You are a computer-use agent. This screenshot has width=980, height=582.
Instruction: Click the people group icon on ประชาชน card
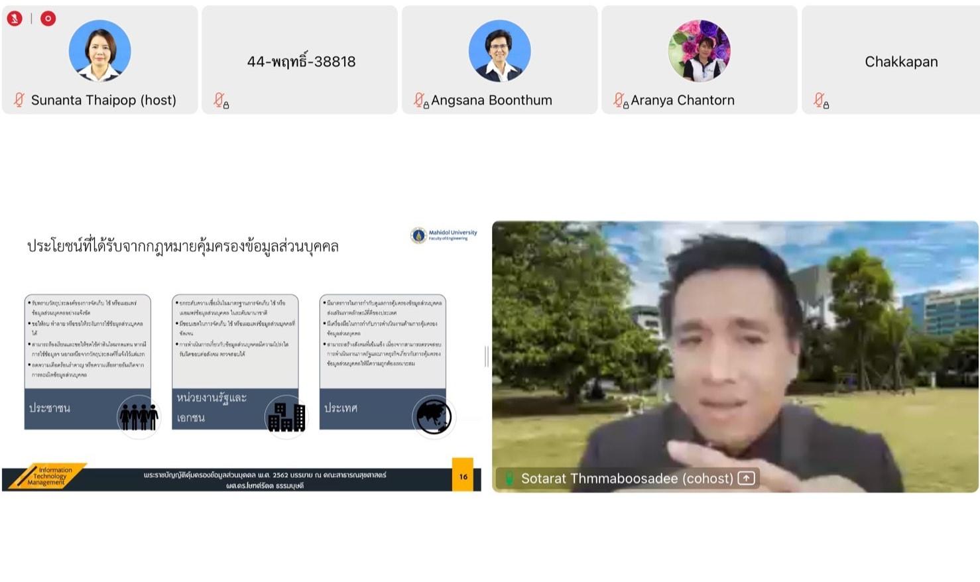(x=139, y=416)
